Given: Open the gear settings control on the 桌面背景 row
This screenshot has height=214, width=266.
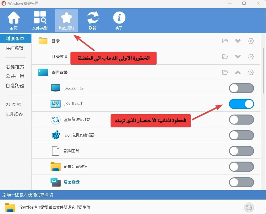Looking at the screenshot, I should [251, 72].
